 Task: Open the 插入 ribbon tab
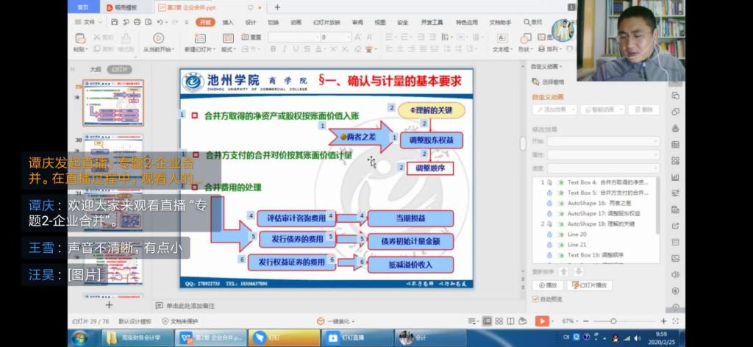click(x=228, y=23)
